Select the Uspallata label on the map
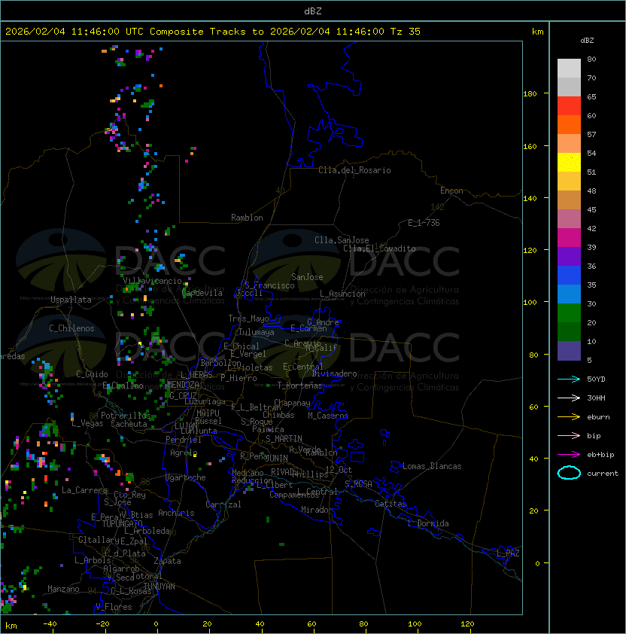Viewport: 626px width, 634px height. (x=71, y=300)
